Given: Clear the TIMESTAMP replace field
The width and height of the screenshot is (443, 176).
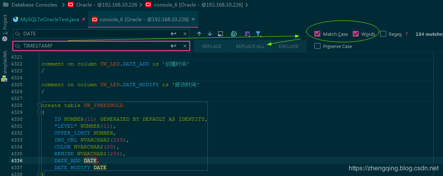Looking at the screenshot, I should [185, 46].
